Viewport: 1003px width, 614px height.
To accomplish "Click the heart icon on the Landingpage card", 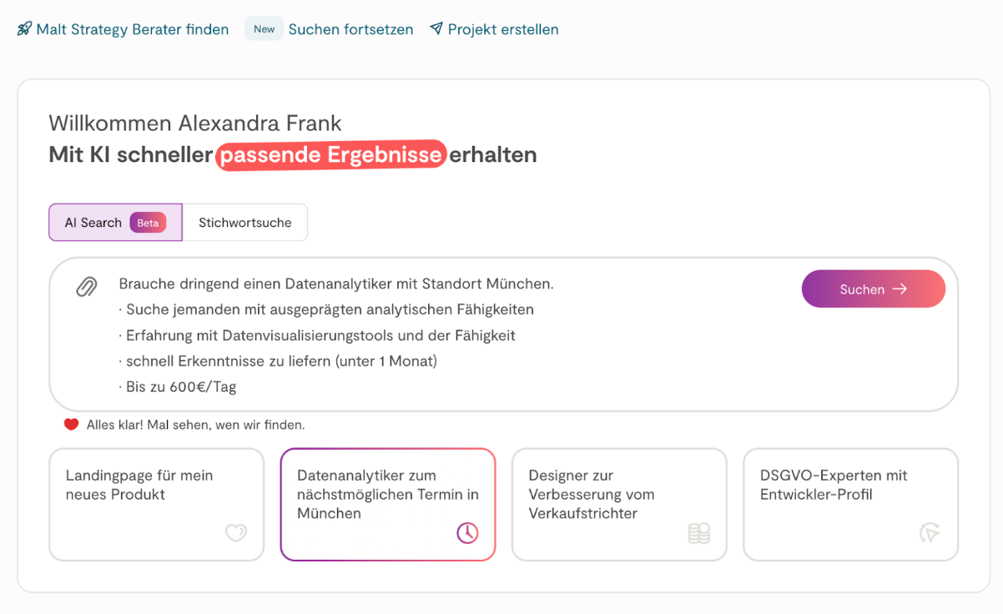I will point(236,532).
